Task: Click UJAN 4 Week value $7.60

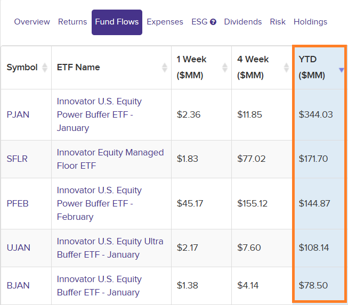Action: point(249,248)
